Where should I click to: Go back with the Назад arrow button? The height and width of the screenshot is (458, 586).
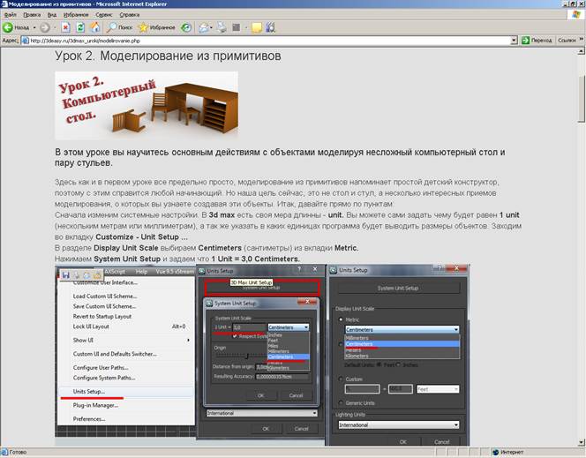click(x=16, y=27)
